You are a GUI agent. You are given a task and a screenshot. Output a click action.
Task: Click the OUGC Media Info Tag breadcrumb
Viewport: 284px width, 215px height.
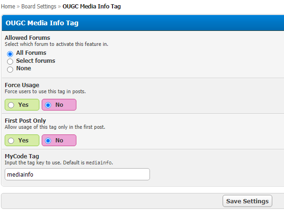[92, 7]
